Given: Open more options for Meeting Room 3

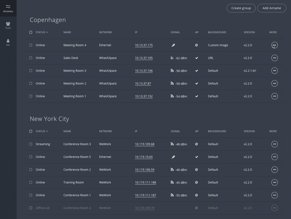Looking at the screenshot, I should [275, 71].
